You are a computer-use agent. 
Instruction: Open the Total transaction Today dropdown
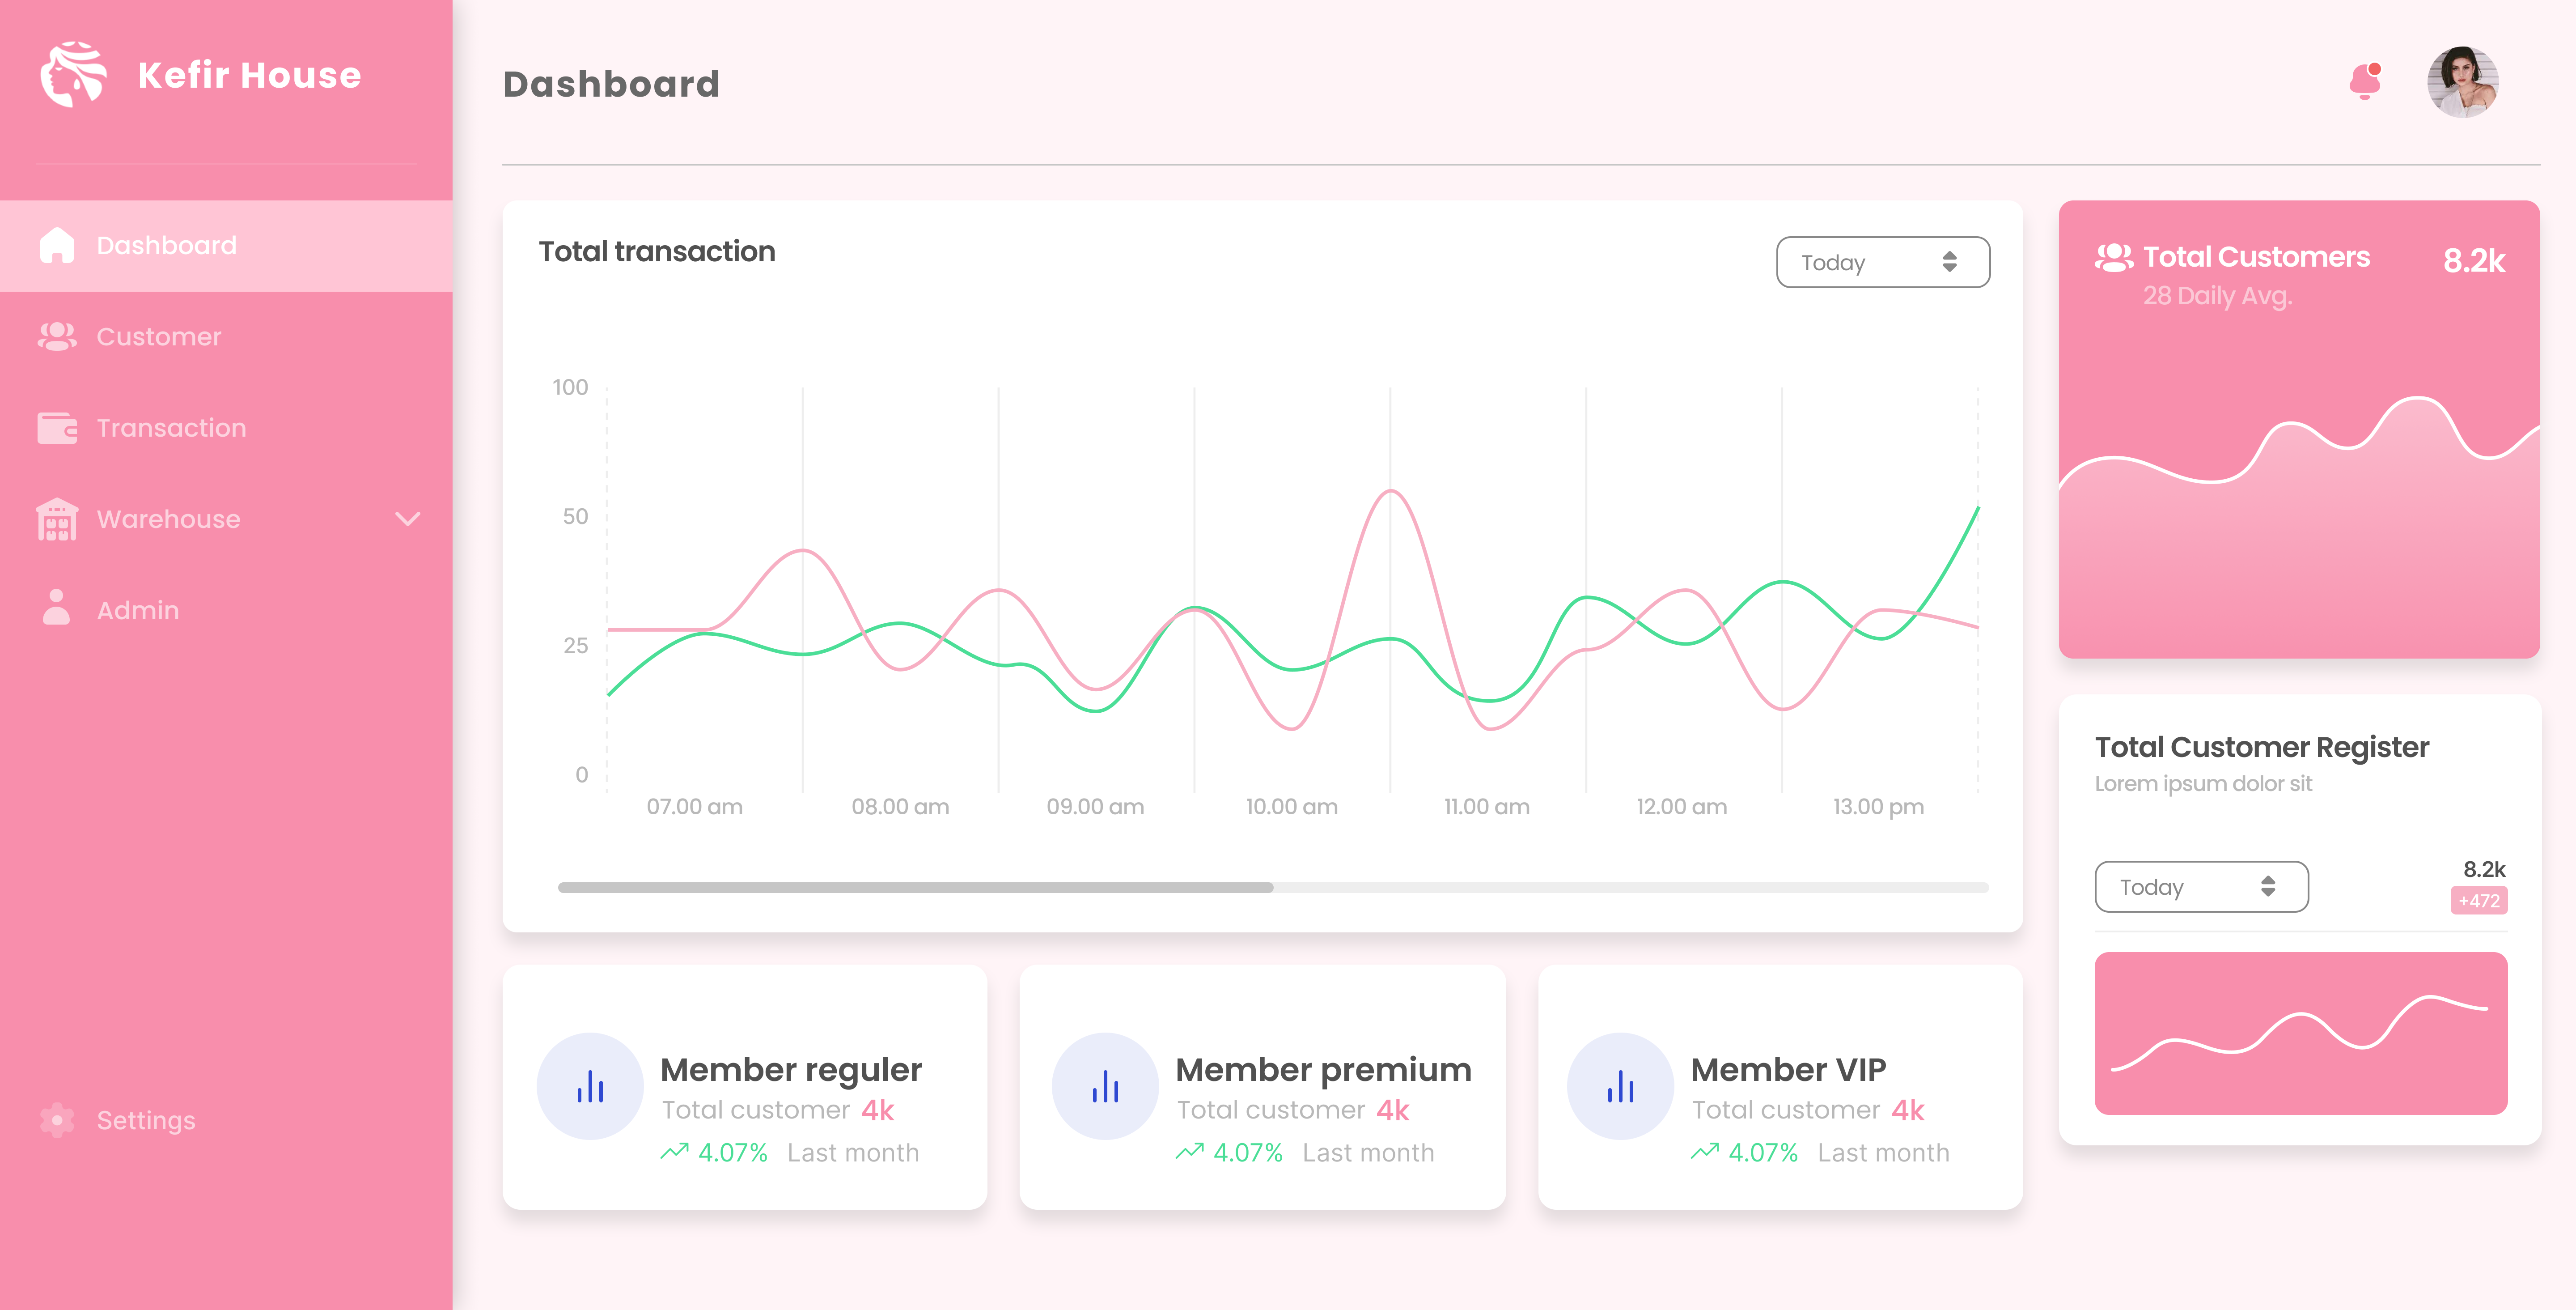1882,262
